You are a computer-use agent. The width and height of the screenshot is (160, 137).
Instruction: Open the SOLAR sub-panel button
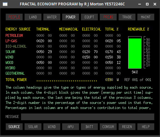coord(33,127)
